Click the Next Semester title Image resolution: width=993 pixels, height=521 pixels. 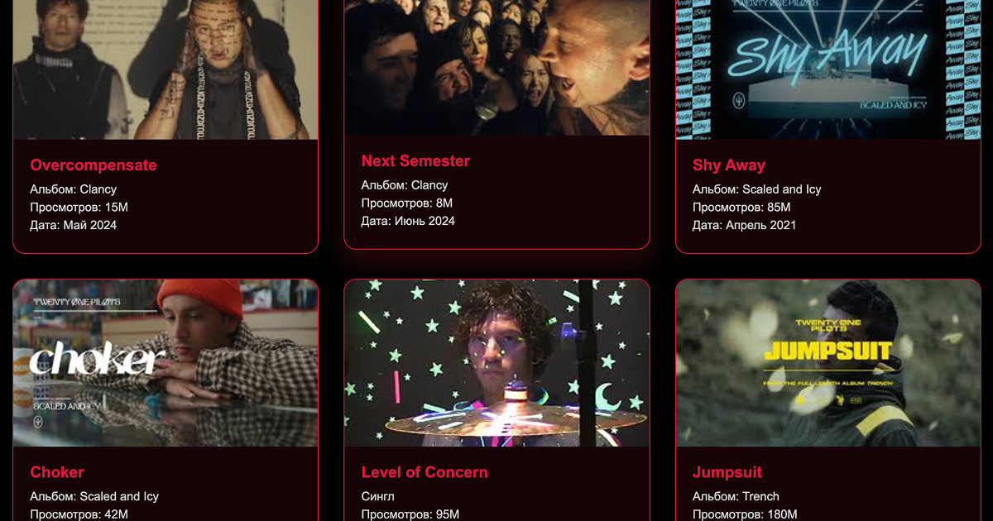[415, 161]
